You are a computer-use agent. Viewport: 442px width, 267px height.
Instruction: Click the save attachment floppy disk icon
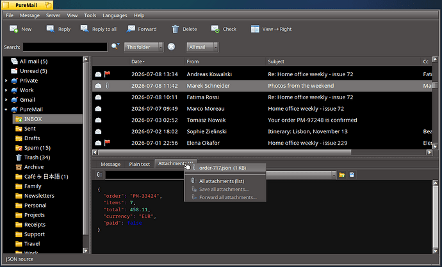pos(352,175)
